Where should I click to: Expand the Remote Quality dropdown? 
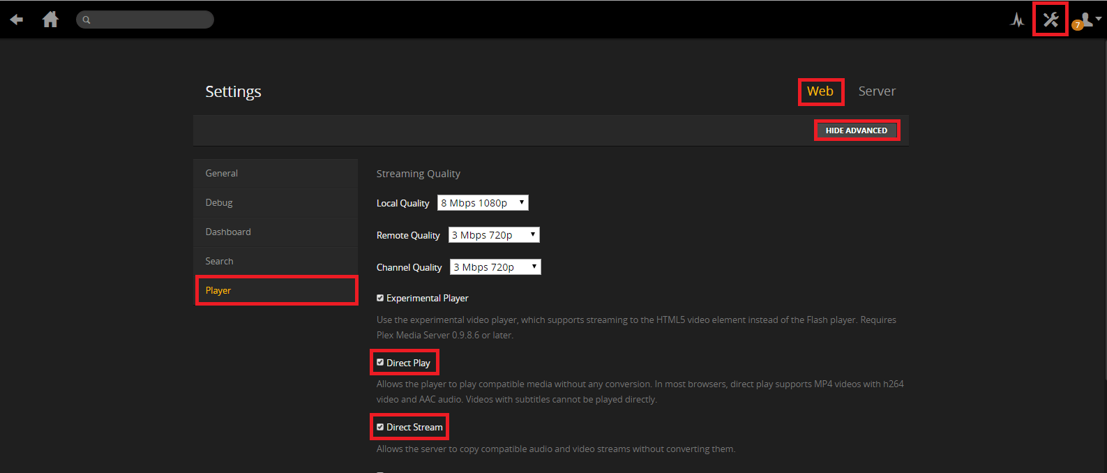click(494, 235)
